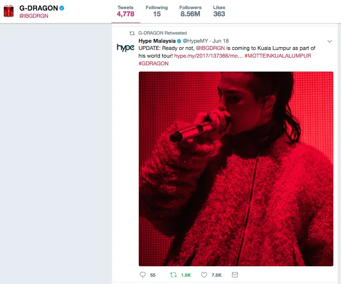The width and height of the screenshot is (341, 284).
Task: Open the Tweets tab showing 4,778
Action: click(x=126, y=12)
